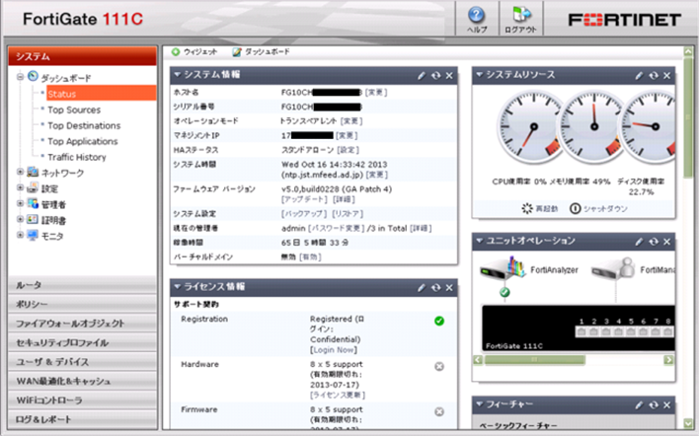Open the Help (ヘルプ) icon

[x=476, y=16]
